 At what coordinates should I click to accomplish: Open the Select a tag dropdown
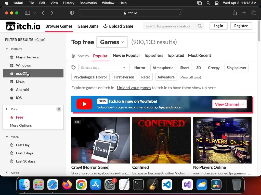coord(104,68)
